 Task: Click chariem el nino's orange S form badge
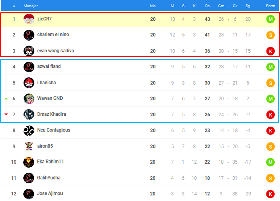[270, 35]
